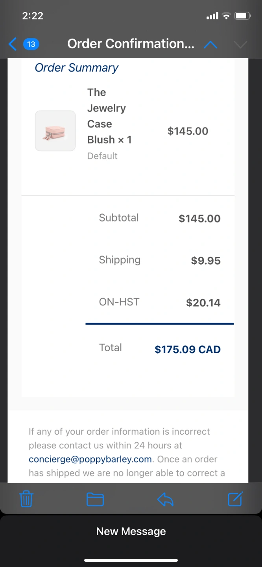Email concierge@poppybarley.com link
The image size is (262, 567).
(90, 459)
